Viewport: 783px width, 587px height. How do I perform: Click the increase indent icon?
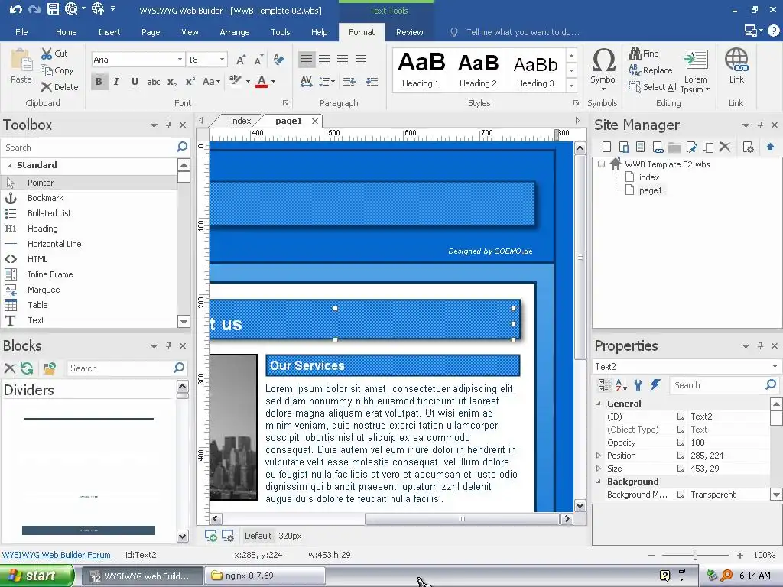coord(372,82)
